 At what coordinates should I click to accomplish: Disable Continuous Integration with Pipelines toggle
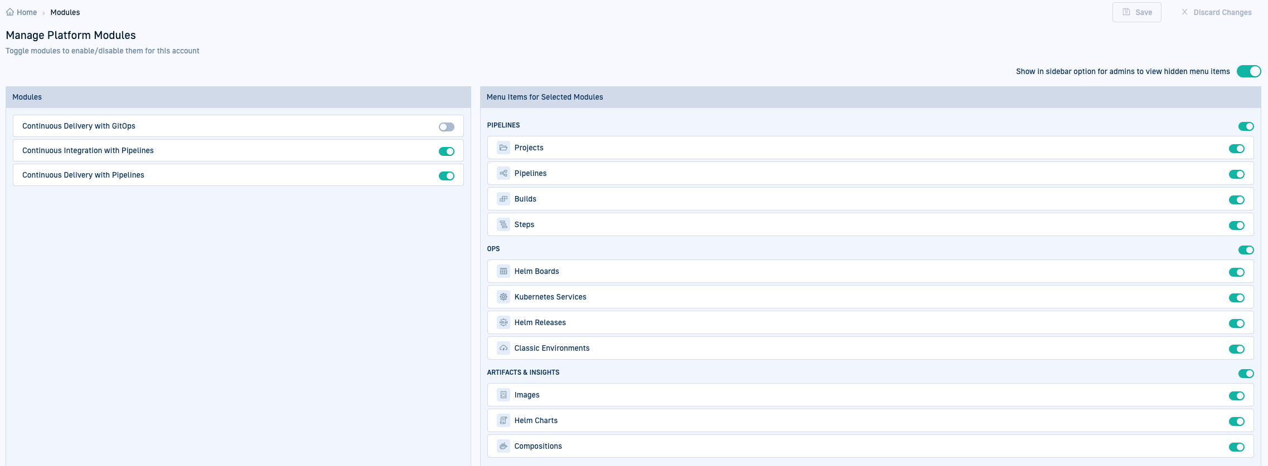tap(446, 151)
